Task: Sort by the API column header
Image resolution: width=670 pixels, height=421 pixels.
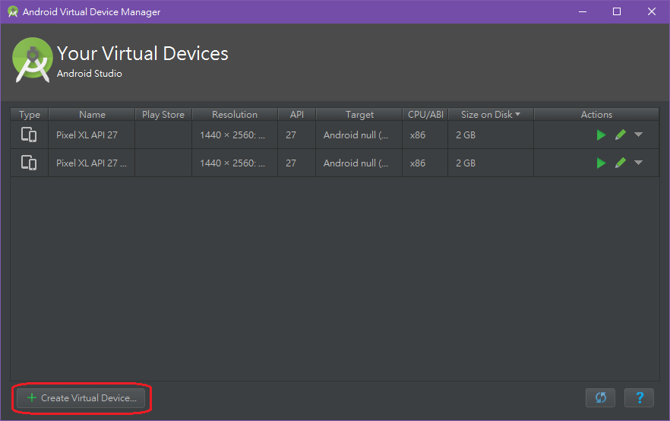Action: [296, 115]
